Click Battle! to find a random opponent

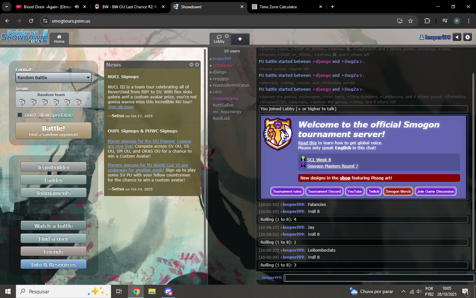(x=54, y=130)
